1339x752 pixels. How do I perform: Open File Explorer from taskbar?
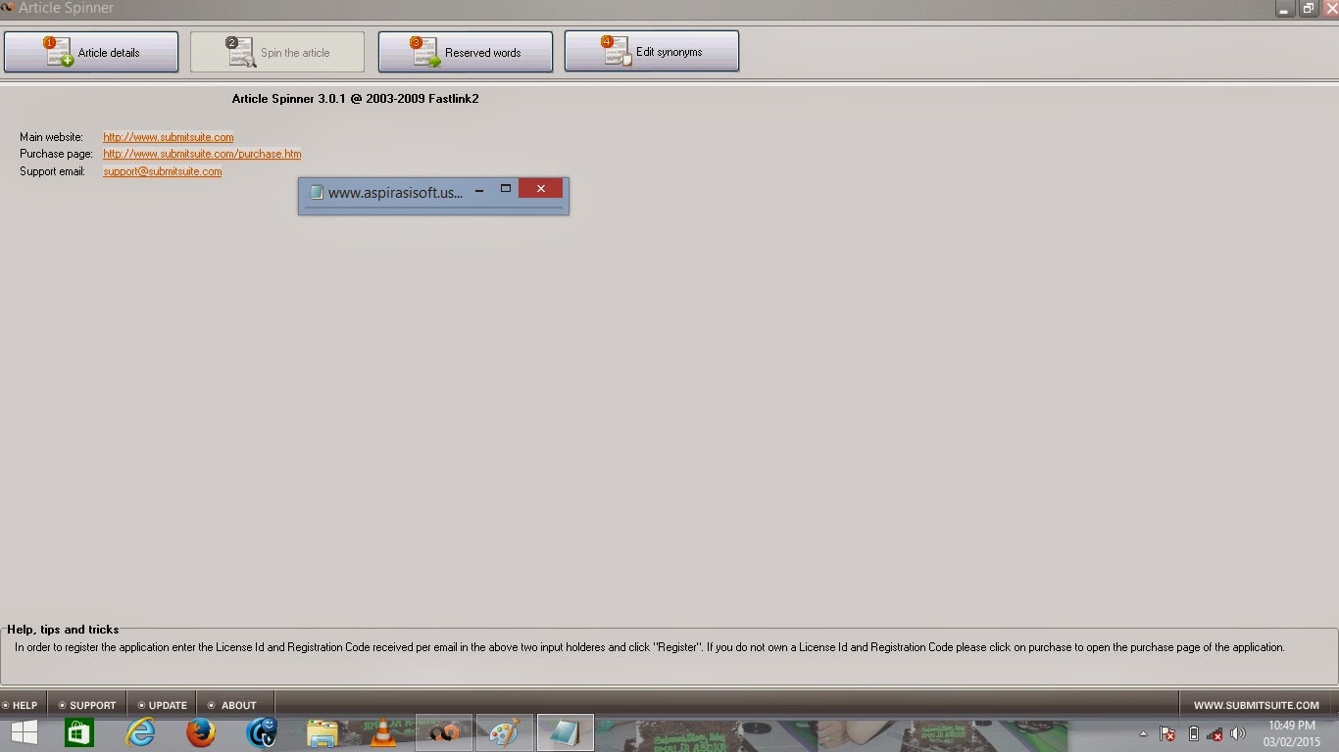tap(322, 732)
